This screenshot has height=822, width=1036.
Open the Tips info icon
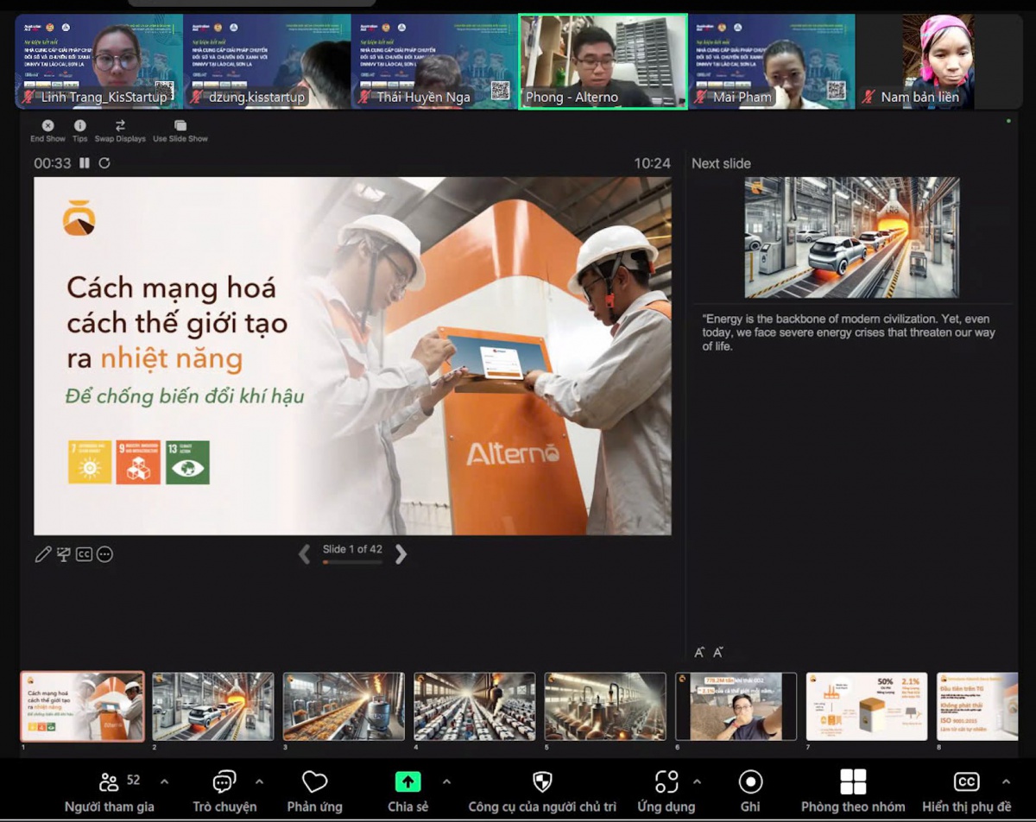click(x=80, y=125)
